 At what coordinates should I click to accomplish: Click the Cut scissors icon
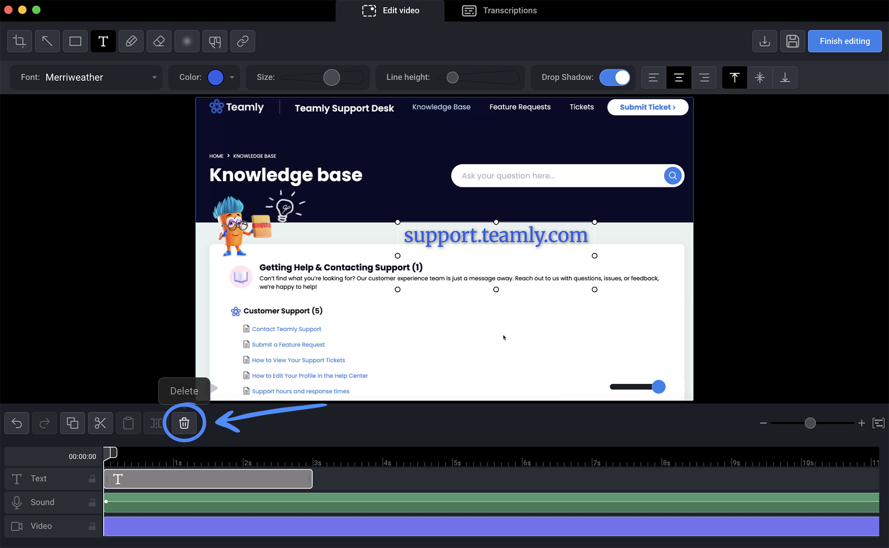100,423
